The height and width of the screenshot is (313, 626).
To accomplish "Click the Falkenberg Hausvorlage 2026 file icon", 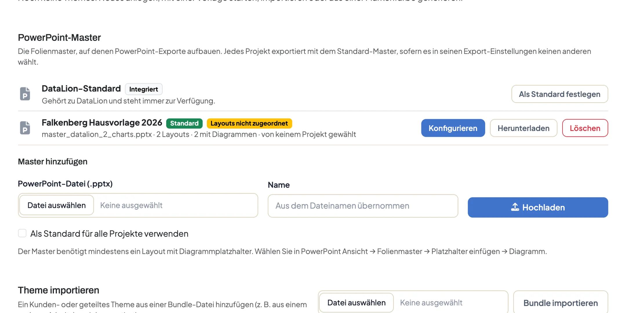I will click(x=25, y=128).
